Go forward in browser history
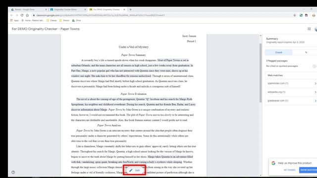The height and width of the screenshot is (178, 317). tap(17, 15)
